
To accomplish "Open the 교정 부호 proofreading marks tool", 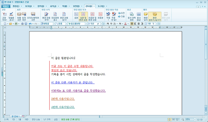I will [x=5, y=16].
